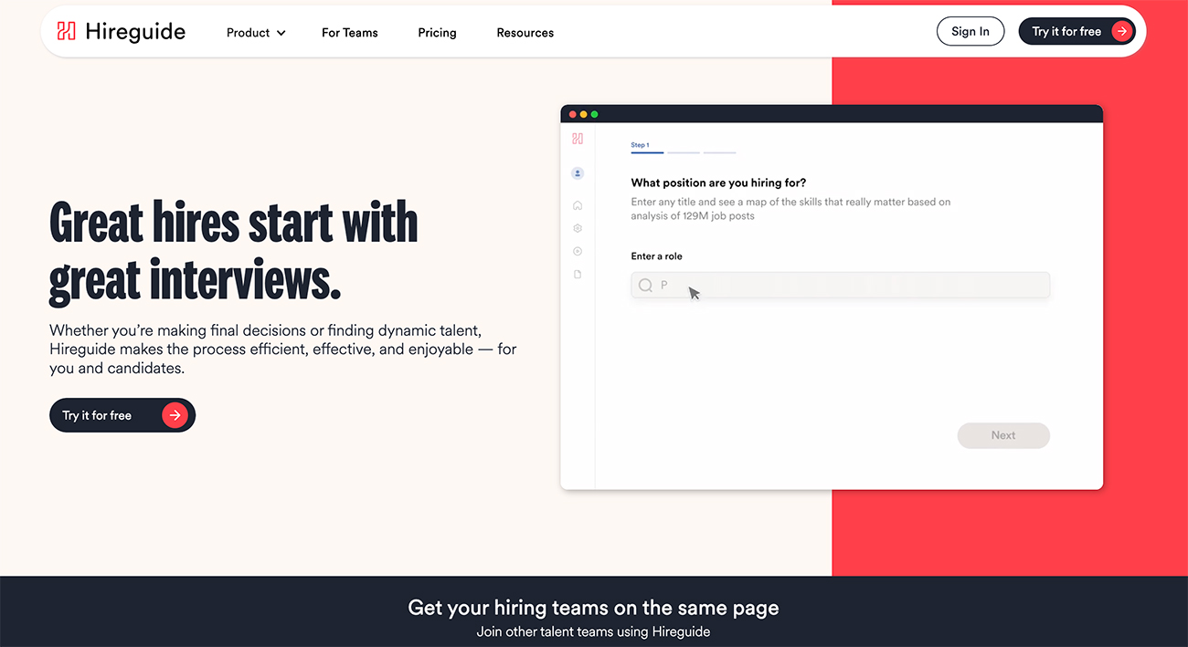Click the Hireguide logo icon in navbar
The width and height of the screenshot is (1188, 647).
pyautogui.click(x=66, y=32)
